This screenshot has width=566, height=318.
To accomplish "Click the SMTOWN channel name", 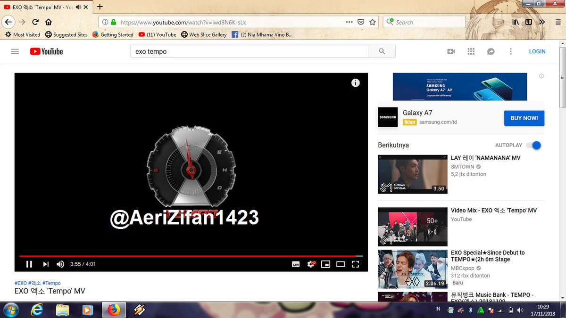I will pos(462,167).
